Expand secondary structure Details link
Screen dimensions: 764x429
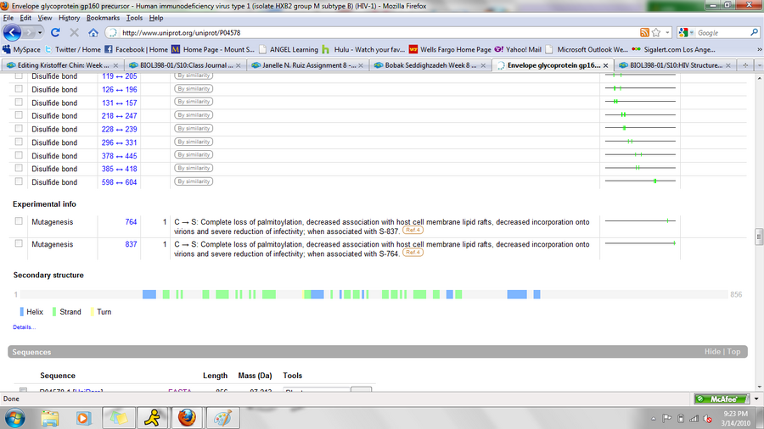[x=24, y=326]
